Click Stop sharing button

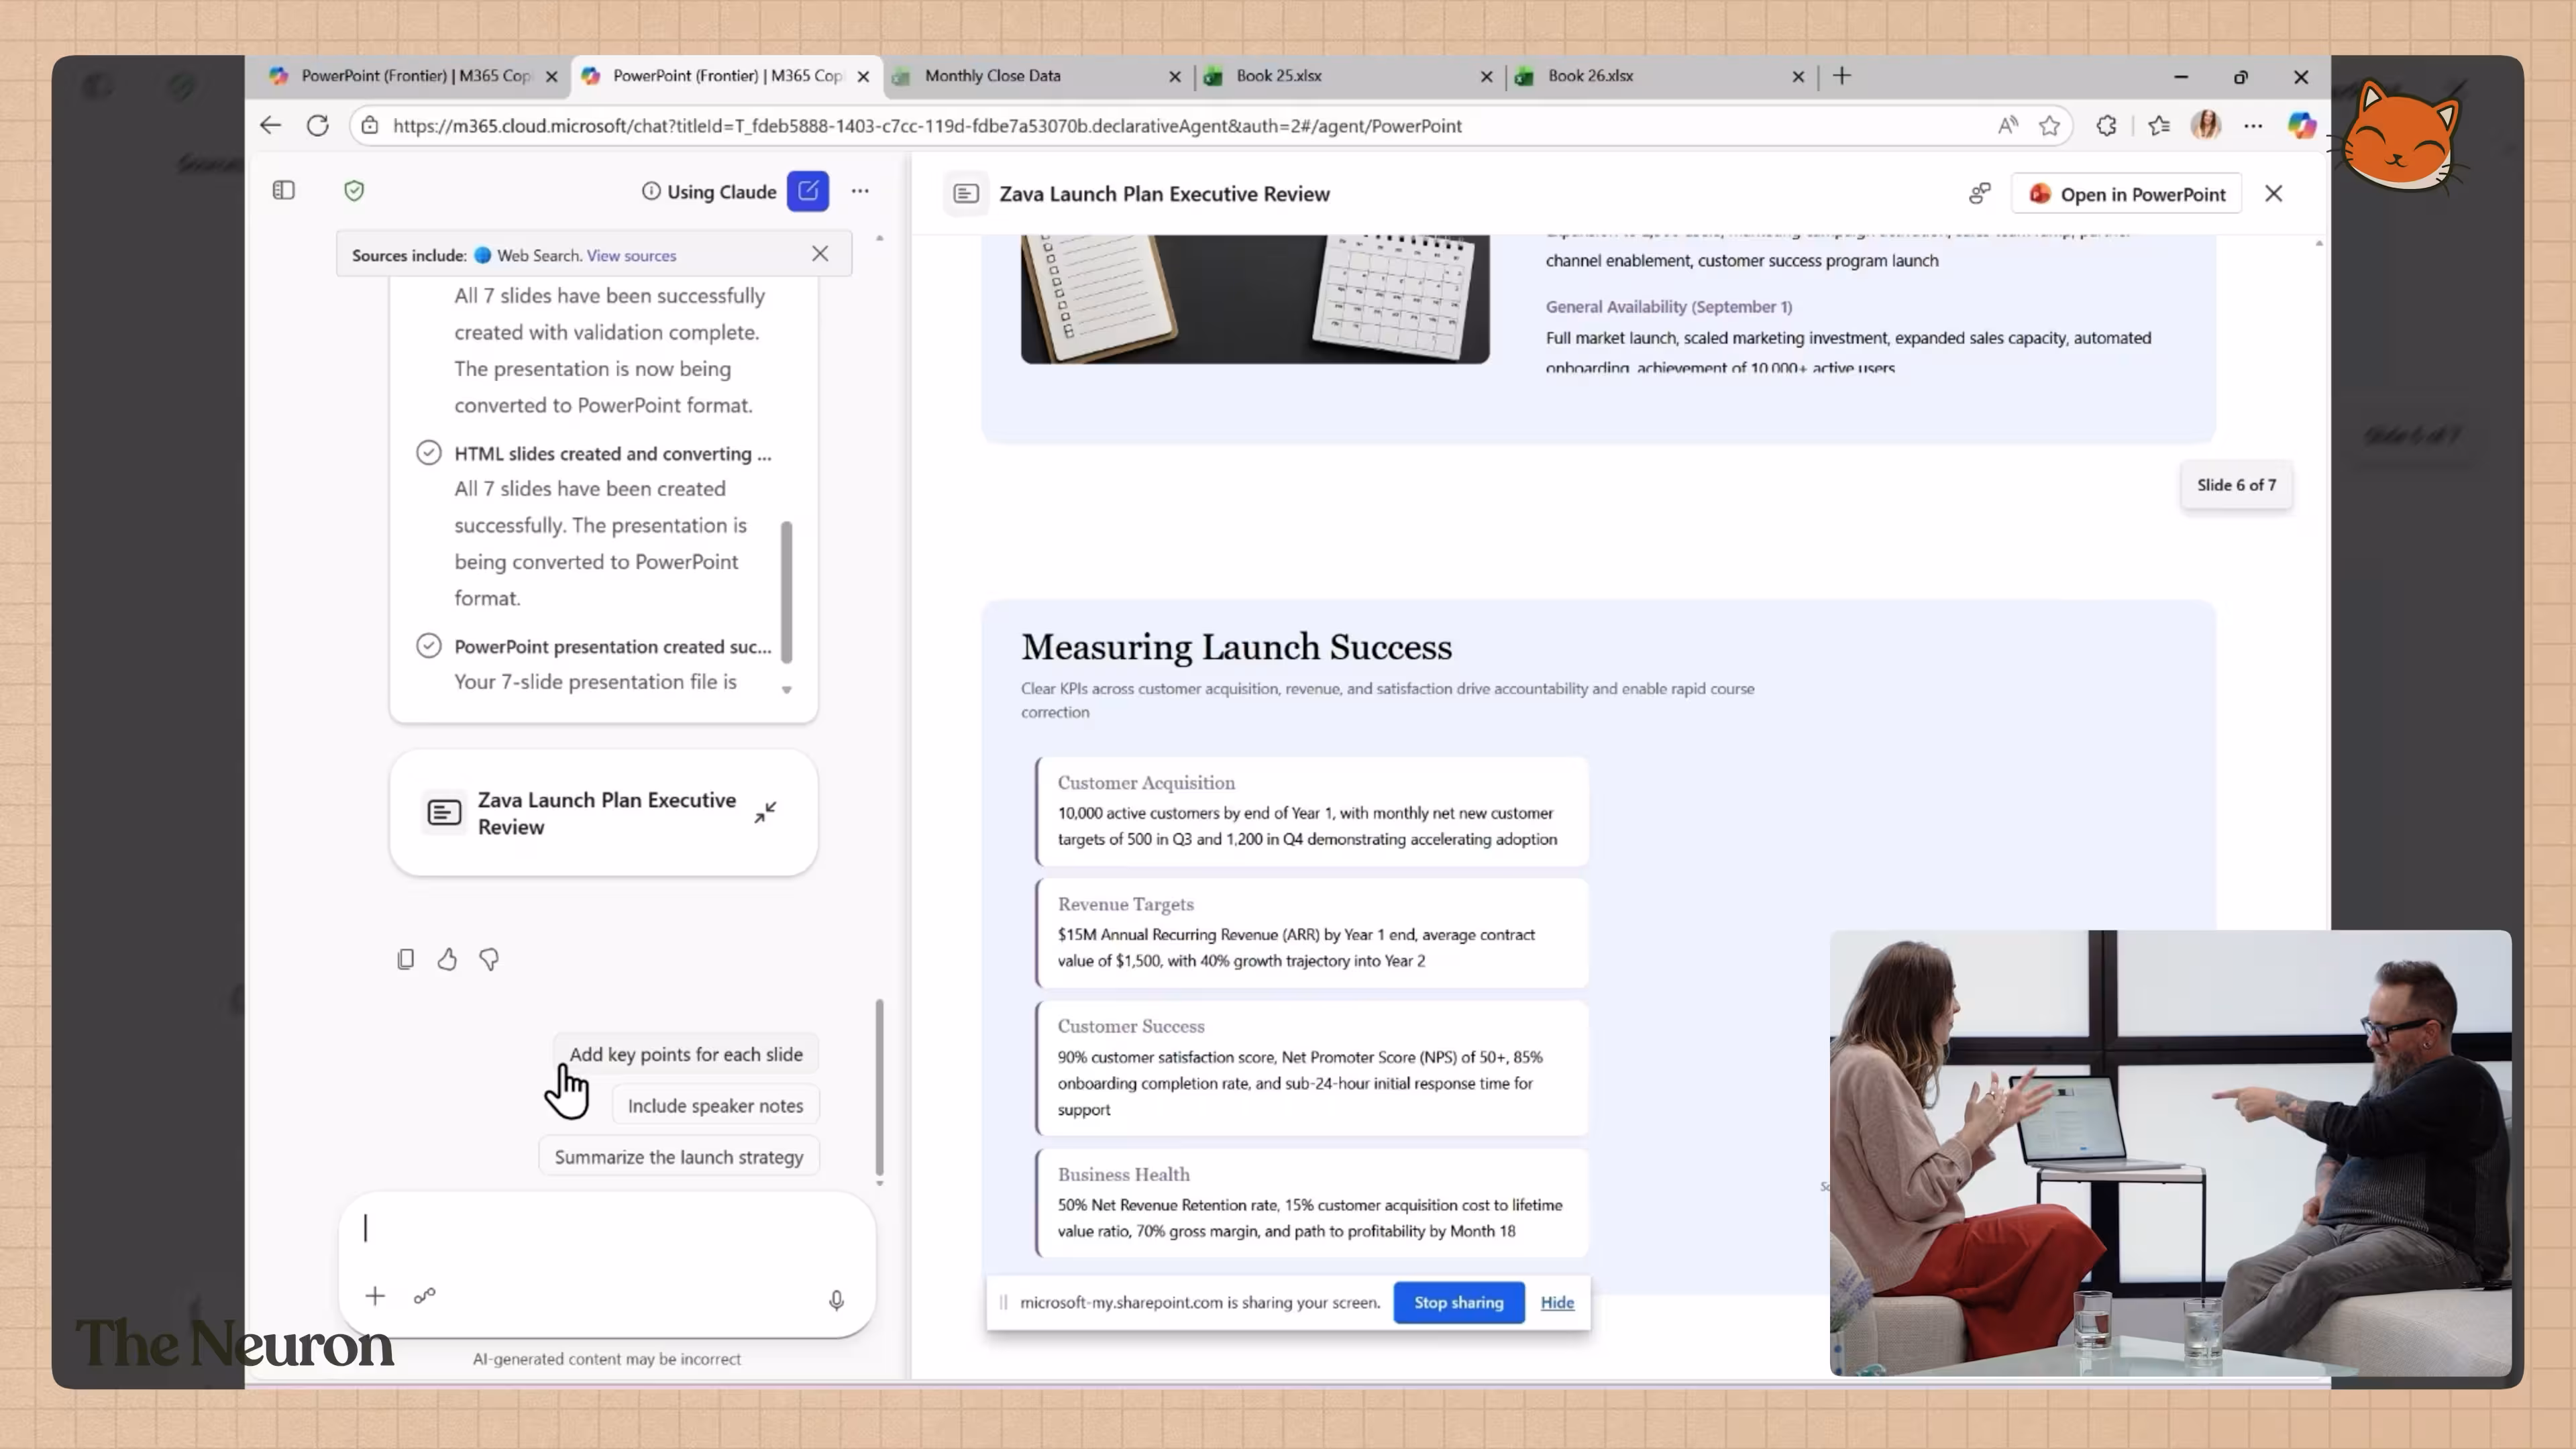coord(1459,1302)
